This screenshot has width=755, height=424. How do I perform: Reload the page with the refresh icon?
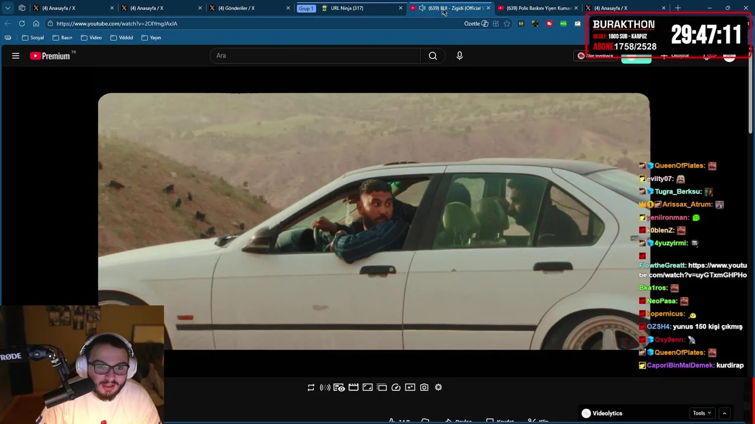click(22, 24)
